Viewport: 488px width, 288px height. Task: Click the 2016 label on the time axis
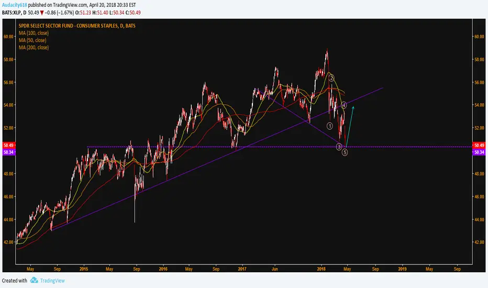tap(163, 269)
